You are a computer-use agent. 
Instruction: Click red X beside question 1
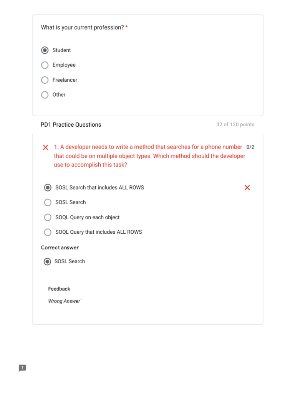point(45,147)
